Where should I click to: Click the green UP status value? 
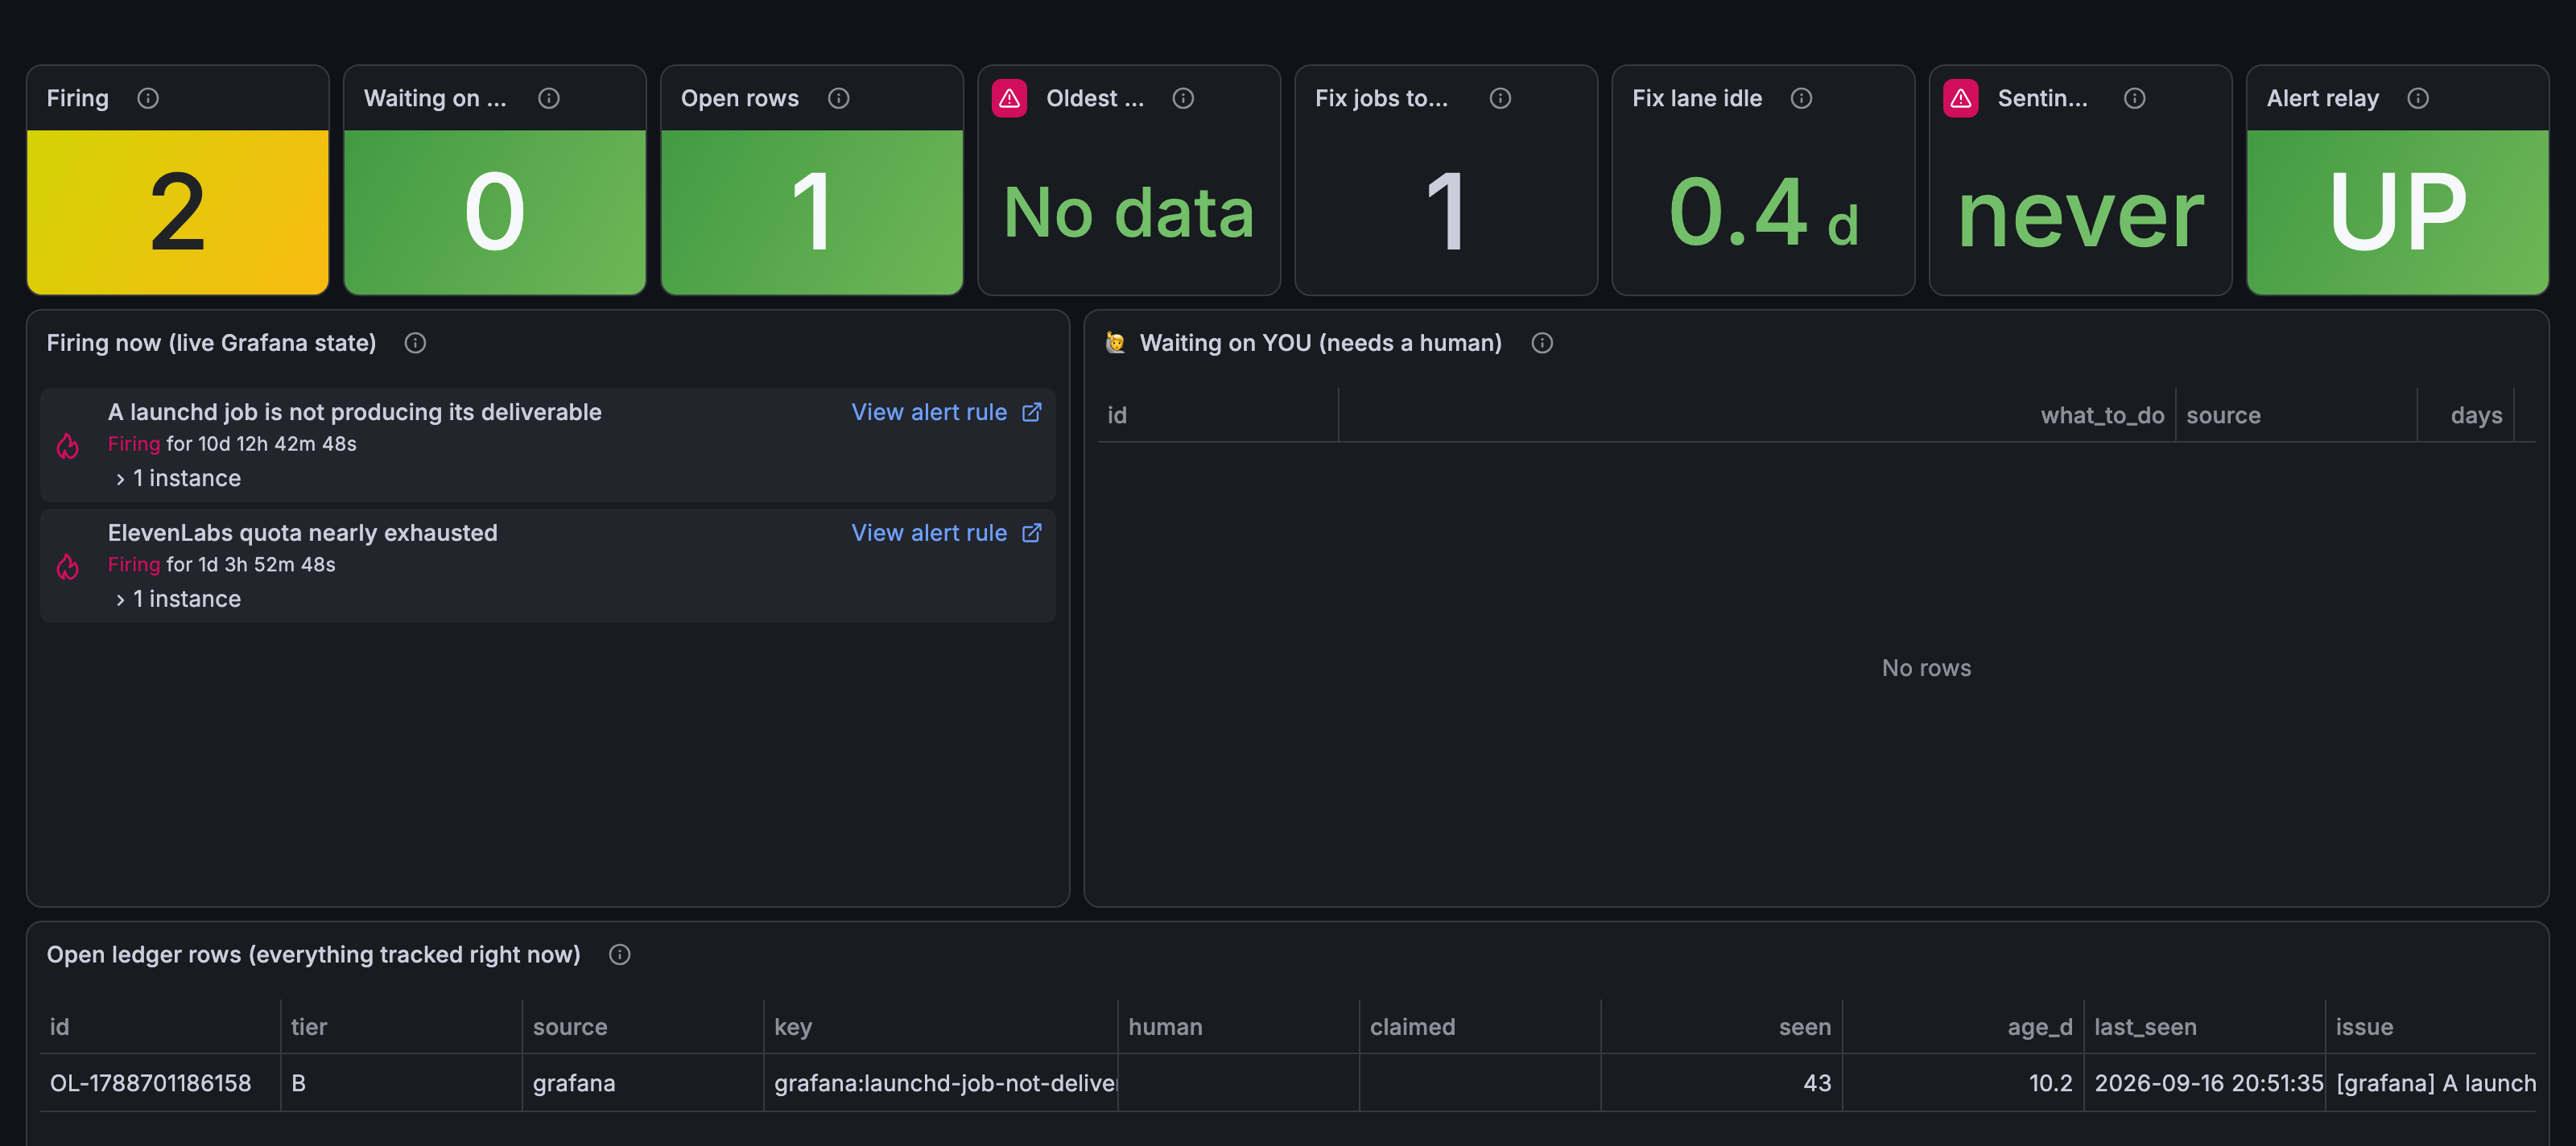point(2397,212)
